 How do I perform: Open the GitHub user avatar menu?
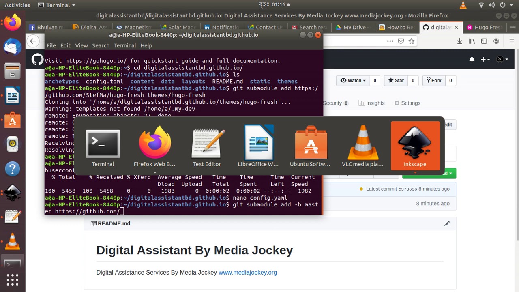[502, 59]
